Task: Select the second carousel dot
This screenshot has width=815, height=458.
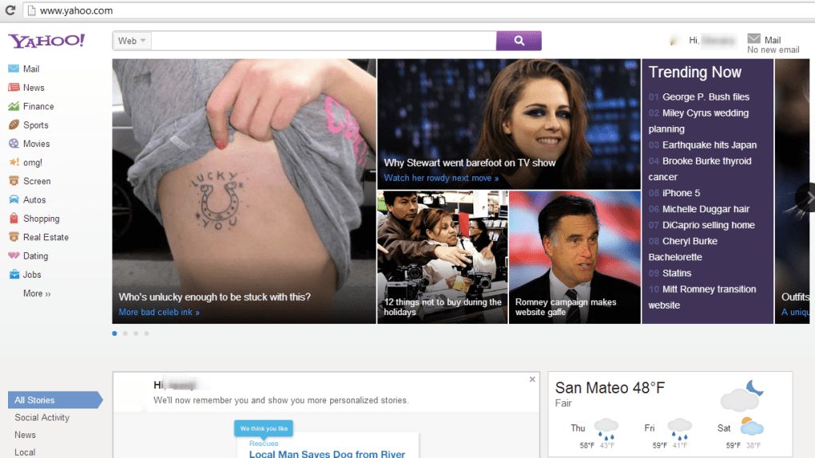Action: point(125,334)
